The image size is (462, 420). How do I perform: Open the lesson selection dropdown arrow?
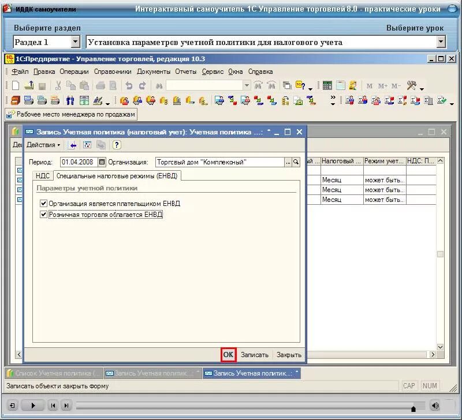pyautogui.click(x=441, y=42)
